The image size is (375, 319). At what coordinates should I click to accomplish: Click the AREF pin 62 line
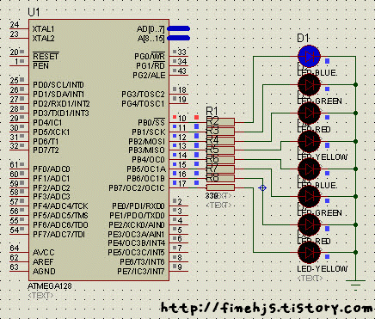pos(19,261)
